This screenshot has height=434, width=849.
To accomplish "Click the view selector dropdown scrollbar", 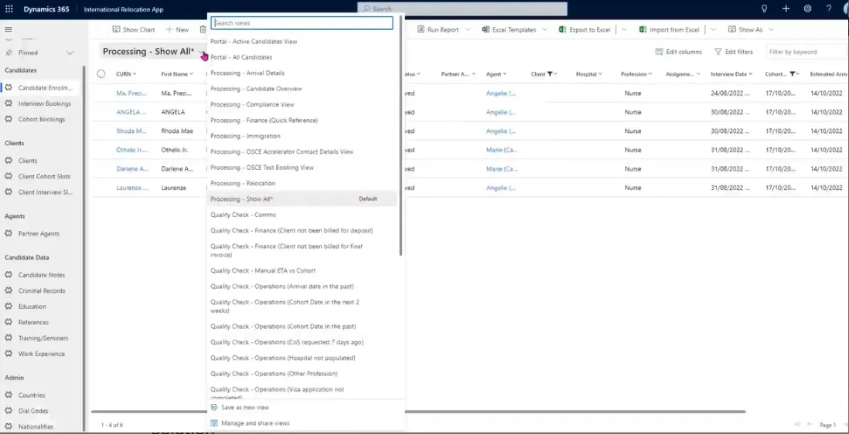I will pyautogui.click(x=401, y=135).
